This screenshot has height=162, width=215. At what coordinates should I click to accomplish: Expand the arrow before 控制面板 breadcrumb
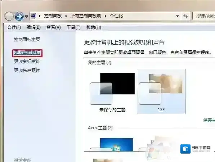pyautogui.click(x=40, y=16)
